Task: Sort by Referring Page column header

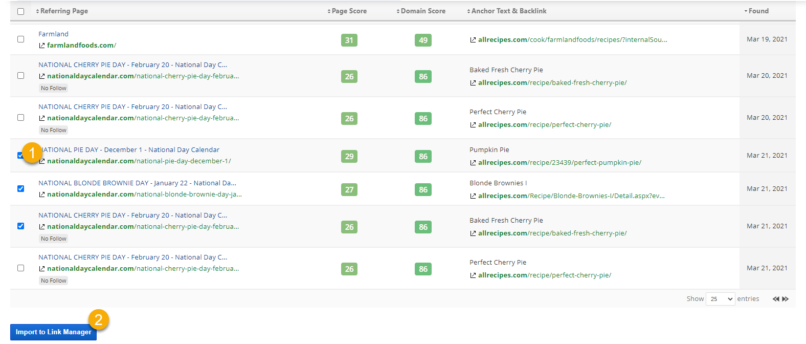Action: 63,11
